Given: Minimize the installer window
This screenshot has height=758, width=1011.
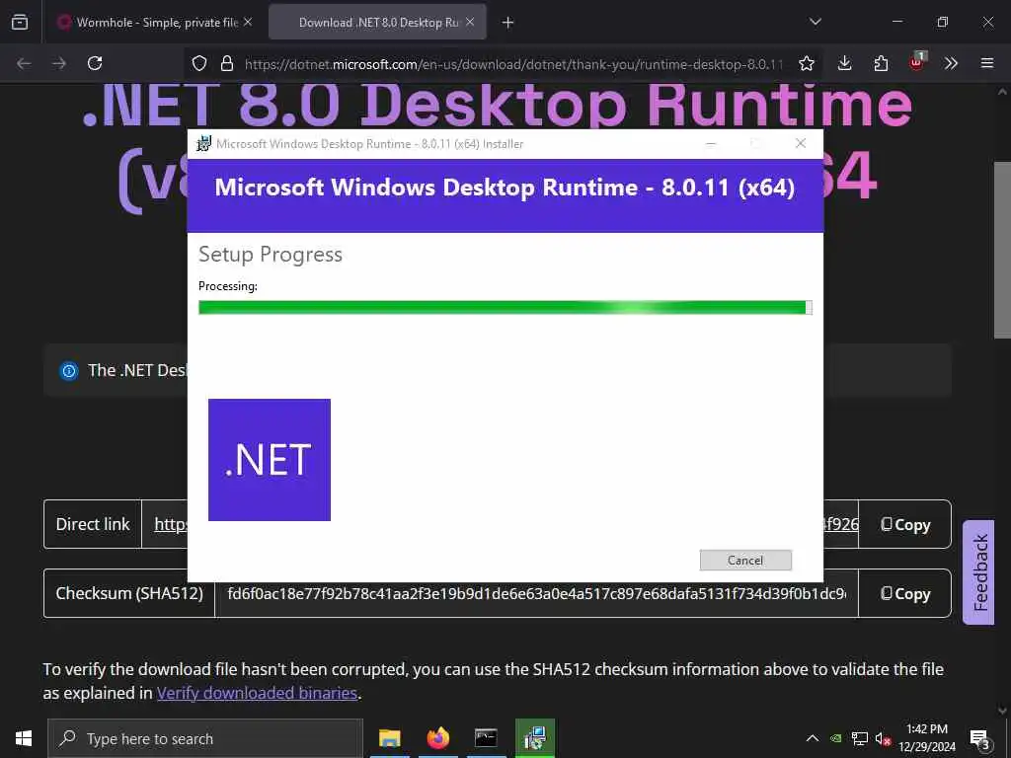Looking at the screenshot, I should (x=711, y=143).
